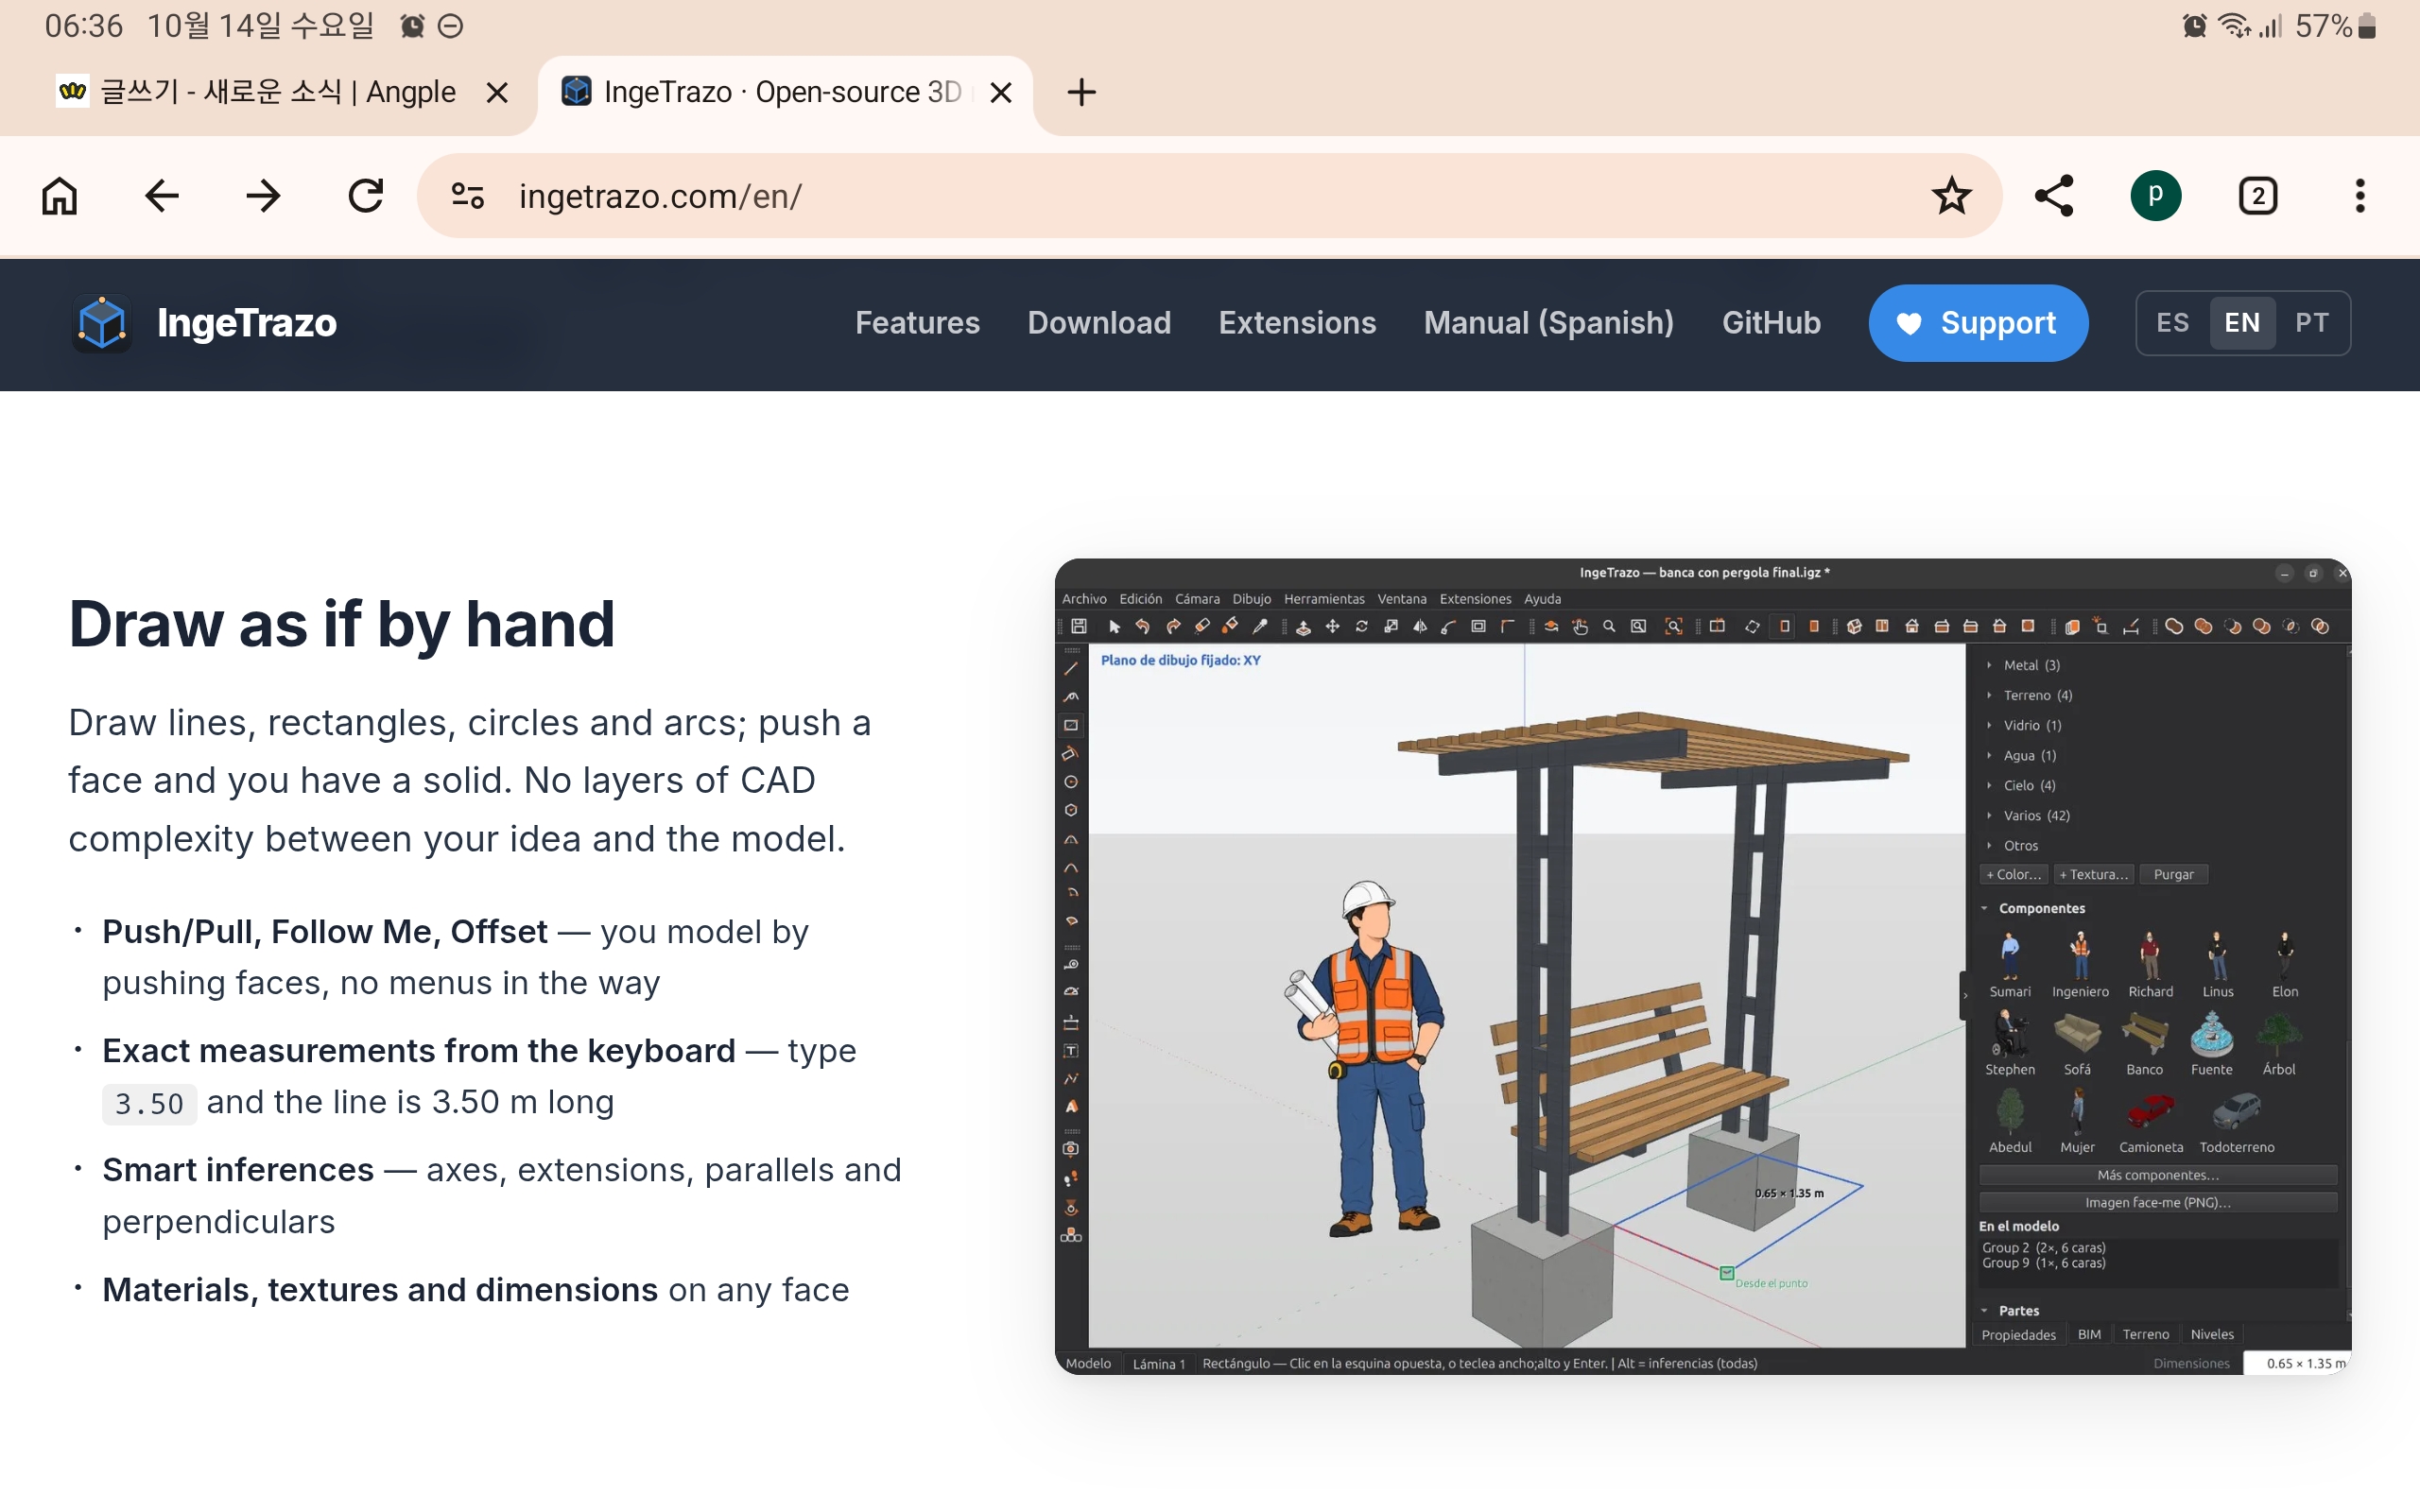This screenshot has width=2420, height=1512.
Task: Open the Herramientas menu in app screenshot
Action: (x=1324, y=599)
